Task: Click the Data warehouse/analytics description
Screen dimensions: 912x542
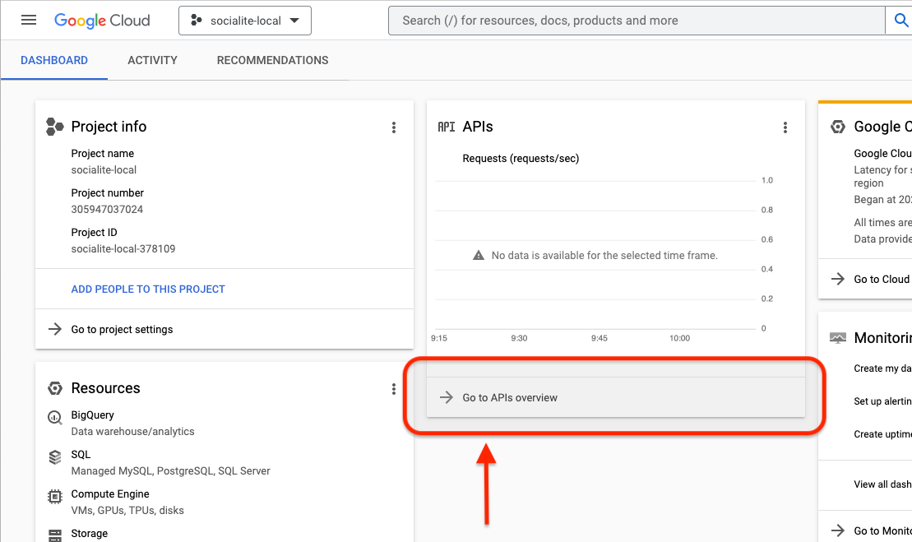Action: point(132,431)
